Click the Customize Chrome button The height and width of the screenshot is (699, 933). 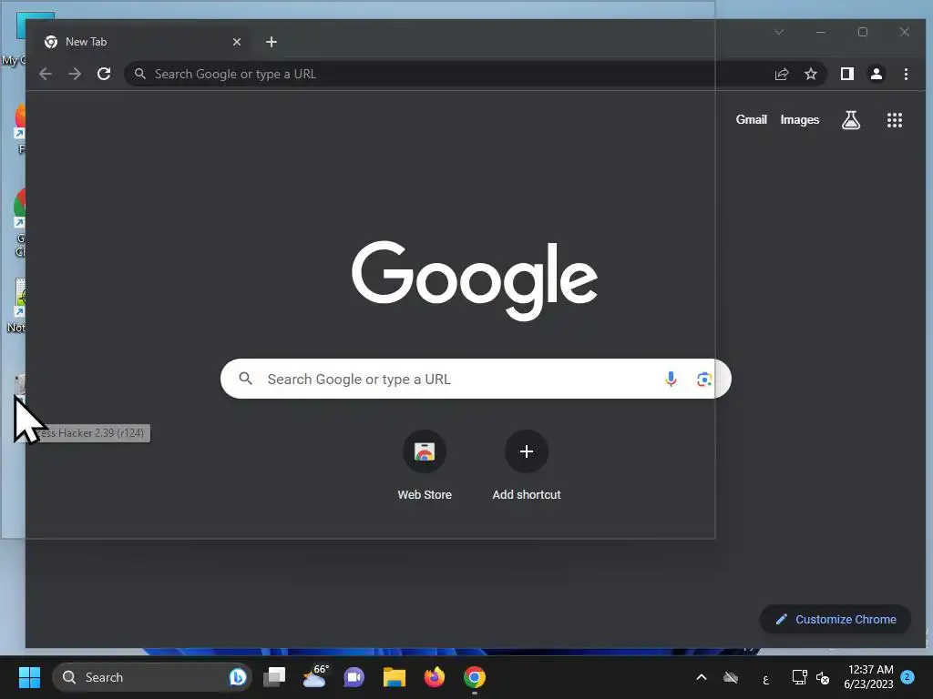coord(836,619)
